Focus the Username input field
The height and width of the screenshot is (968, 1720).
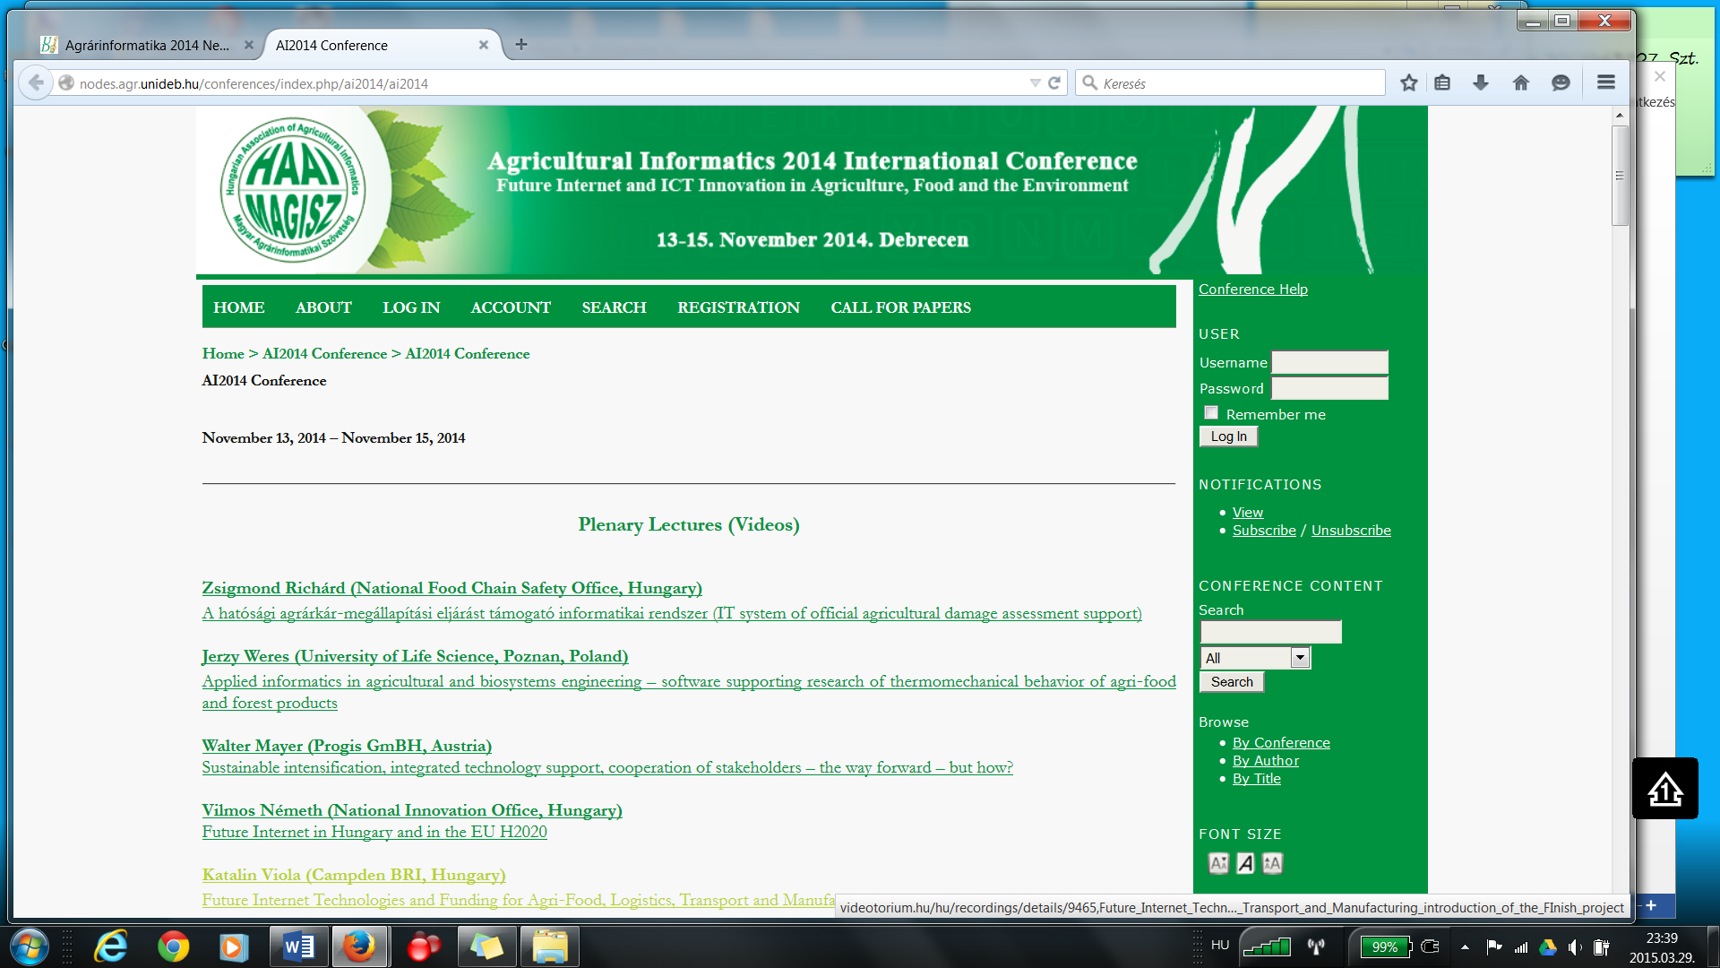click(1329, 362)
